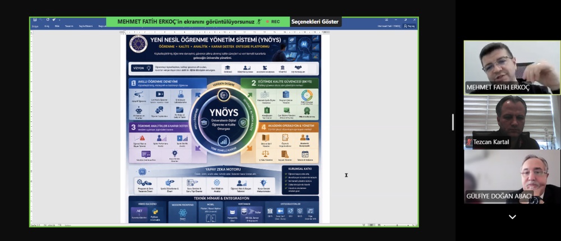The width and height of the screenshot is (561, 241).
Task: Click the first checkmark in Kurumsal Katkı list
Action: (x=286, y=174)
